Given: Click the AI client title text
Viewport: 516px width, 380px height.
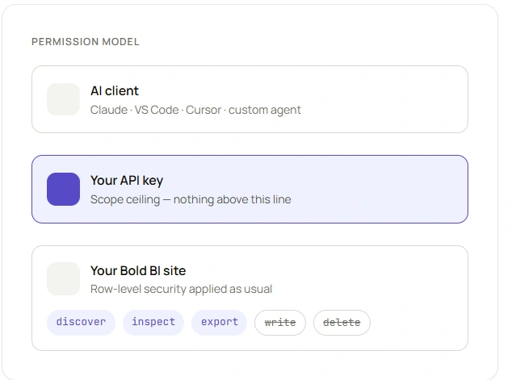Looking at the screenshot, I should pyautogui.click(x=115, y=90).
